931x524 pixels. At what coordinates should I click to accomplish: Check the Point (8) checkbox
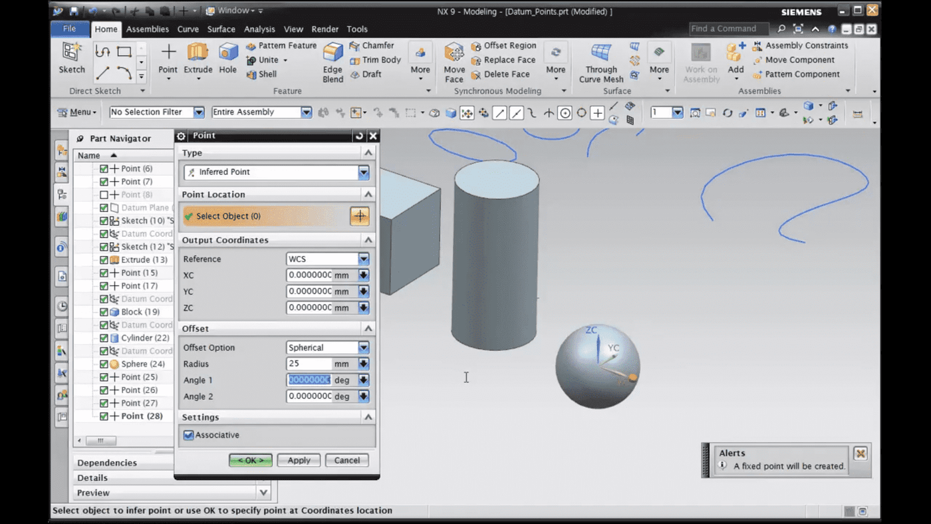[x=104, y=195]
